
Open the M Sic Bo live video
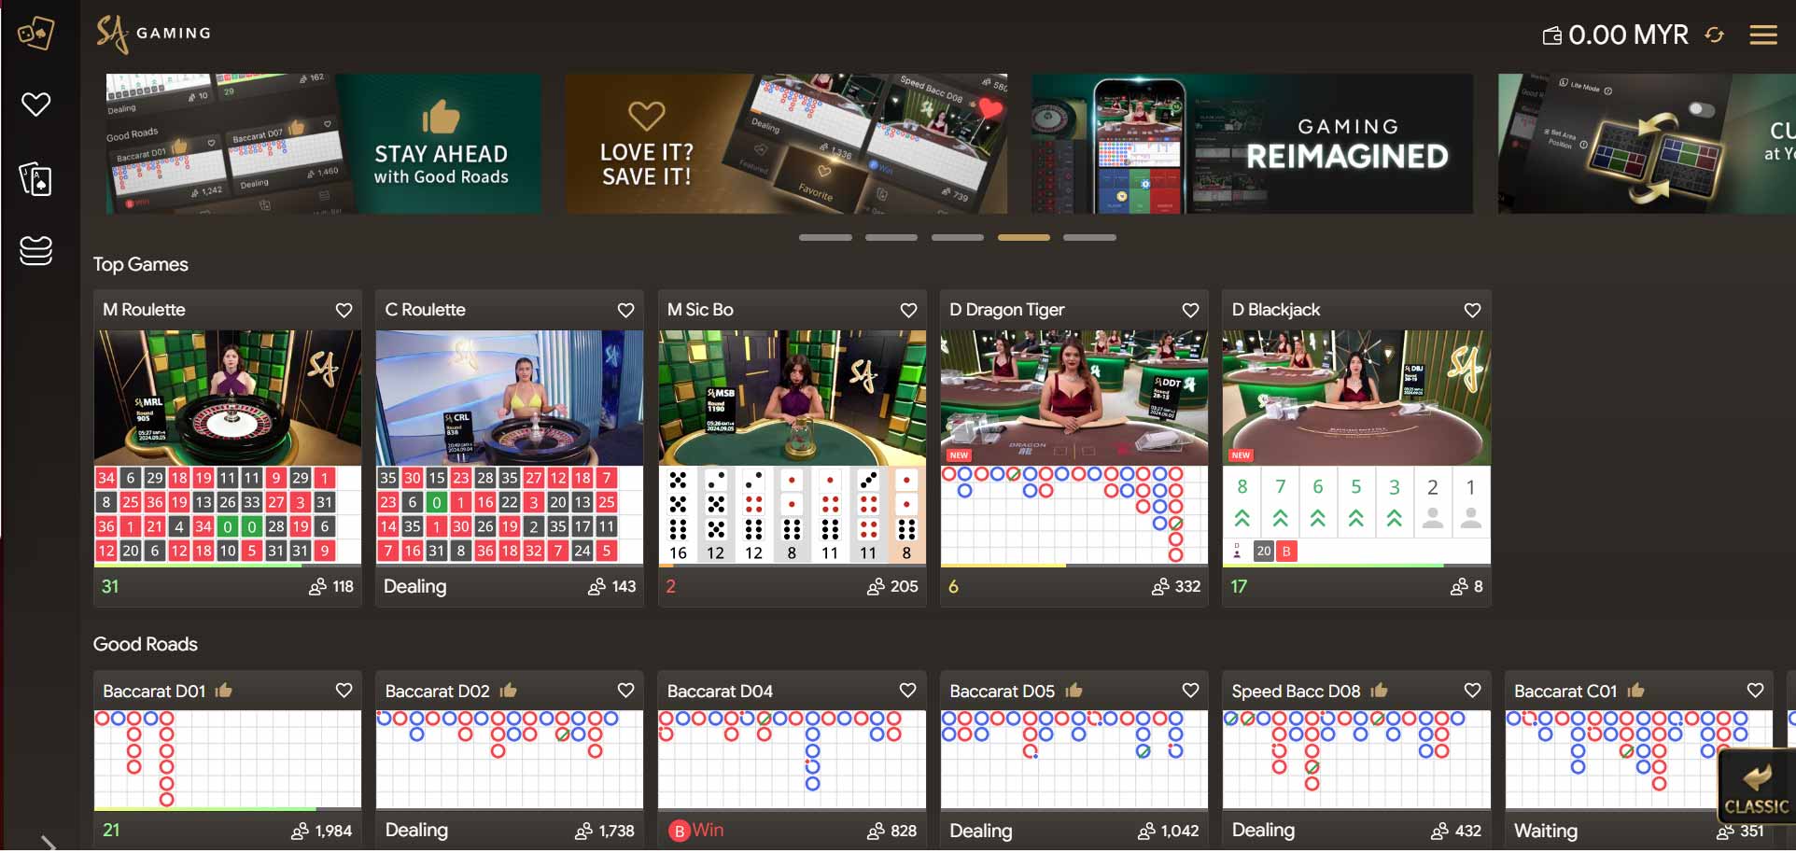792,398
